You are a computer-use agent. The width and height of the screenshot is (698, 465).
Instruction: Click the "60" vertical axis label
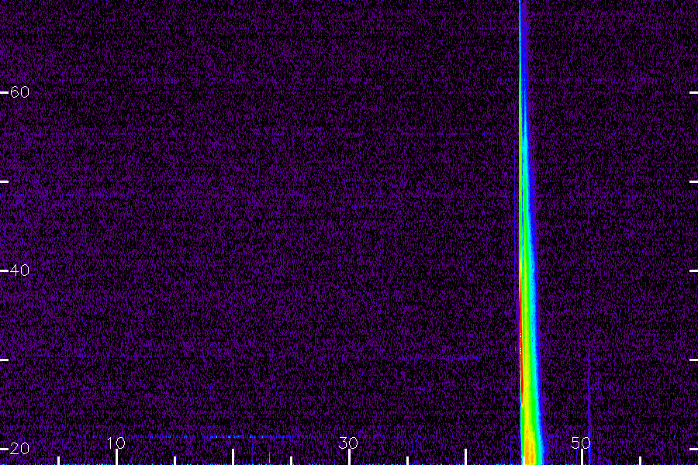click(19, 92)
